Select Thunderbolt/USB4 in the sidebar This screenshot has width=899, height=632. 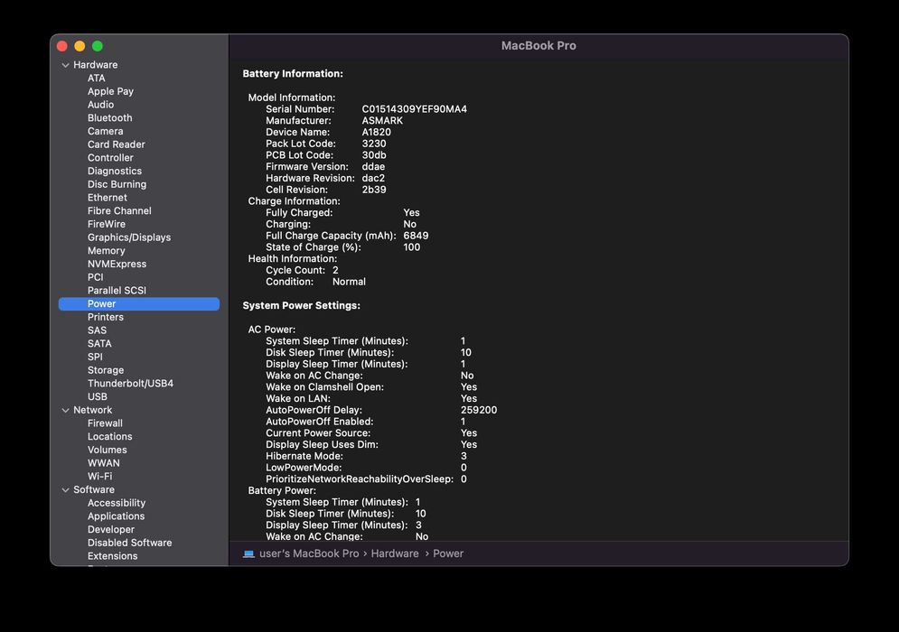pyautogui.click(x=131, y=384)
